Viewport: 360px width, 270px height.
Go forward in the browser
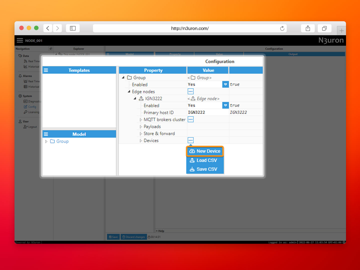57,28
